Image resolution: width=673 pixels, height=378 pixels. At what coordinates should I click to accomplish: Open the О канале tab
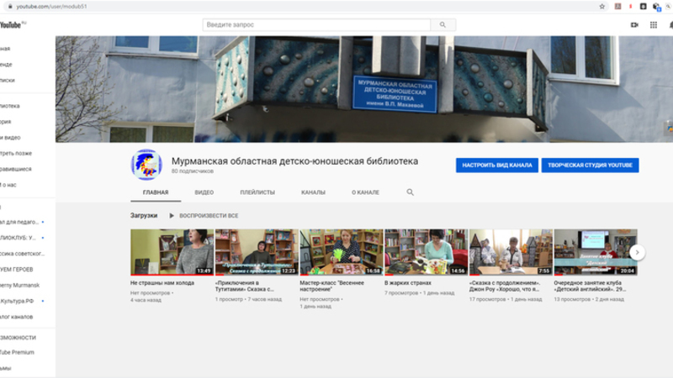tap(365, 192)
